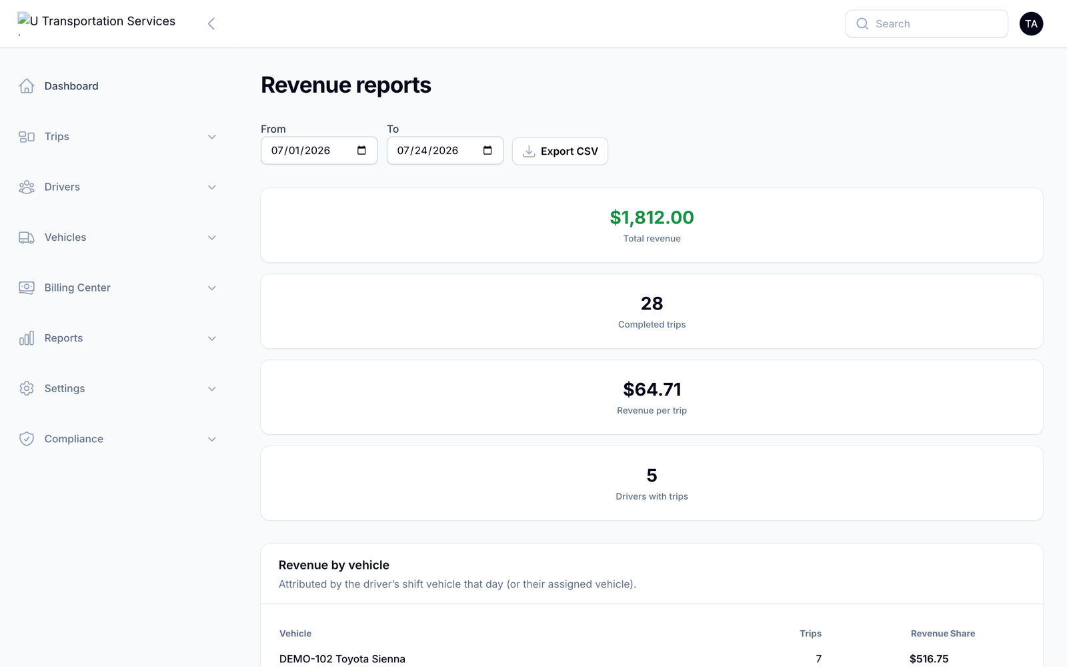The width and height of the screenshot is (1067, 667).
Task: Click the $1,812.00 total revenue value
Action: tap(652, 217)
